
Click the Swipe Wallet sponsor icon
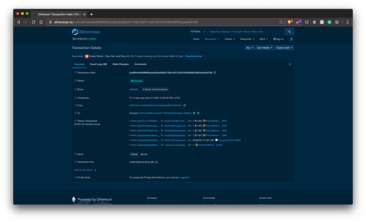click(x=86, y=56)
